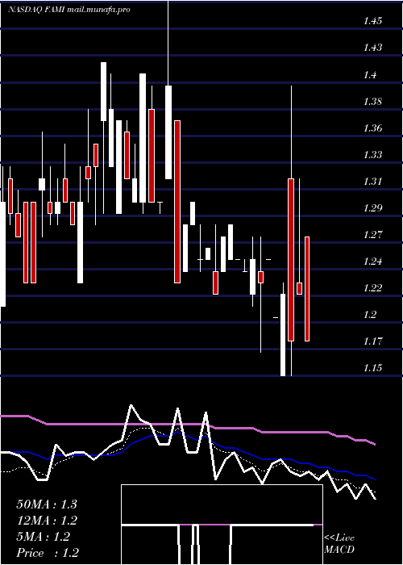The width and height of the screenshot is (403, 565).
Task: Click the 5MA : 1.2 readout
Action: pos(43,537)
